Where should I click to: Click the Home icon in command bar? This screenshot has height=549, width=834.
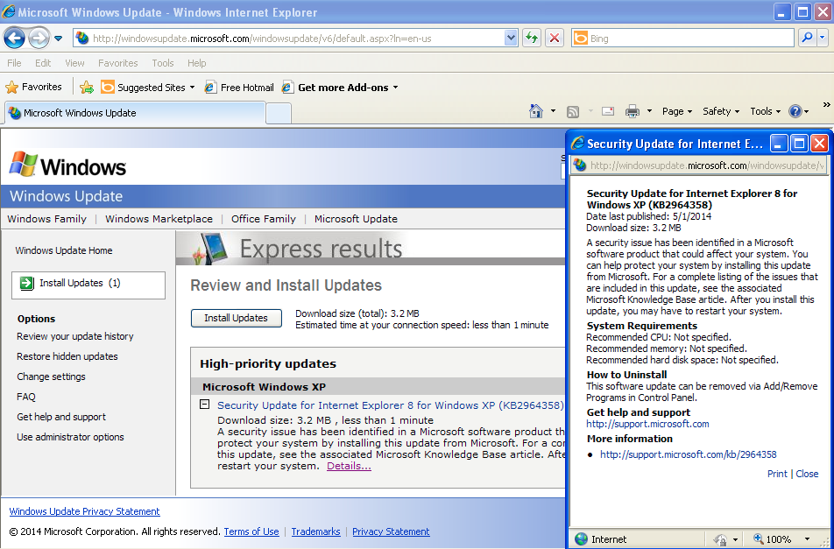(x=536, y=111)
